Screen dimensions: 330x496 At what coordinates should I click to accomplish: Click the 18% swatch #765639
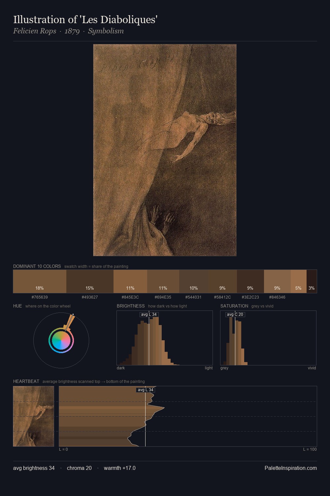coord(40,281)
